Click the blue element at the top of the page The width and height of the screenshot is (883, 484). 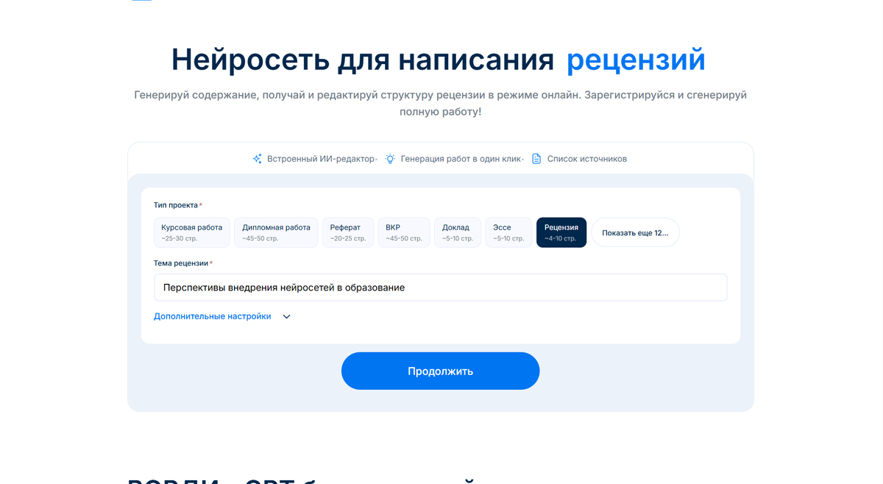click(143, 1)
